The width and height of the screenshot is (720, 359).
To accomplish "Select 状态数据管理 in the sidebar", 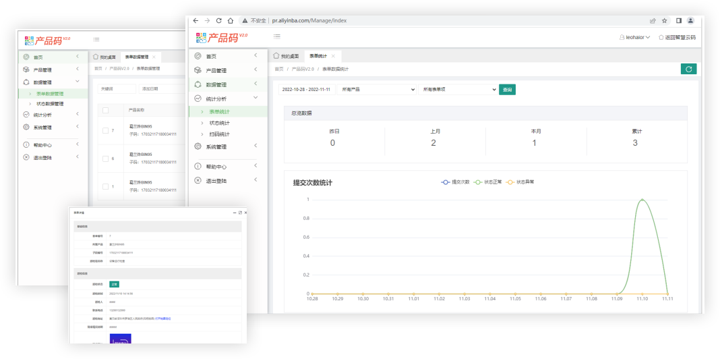I will (x=50, y=104).
